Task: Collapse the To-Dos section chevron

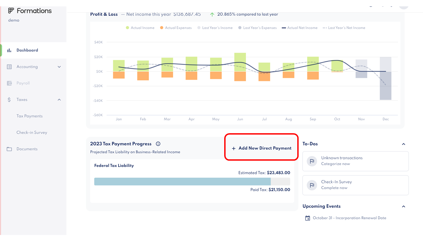Action: pos(404,144)
